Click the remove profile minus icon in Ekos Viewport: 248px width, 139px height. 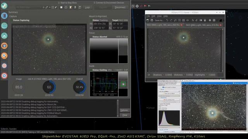click(50, 7)
